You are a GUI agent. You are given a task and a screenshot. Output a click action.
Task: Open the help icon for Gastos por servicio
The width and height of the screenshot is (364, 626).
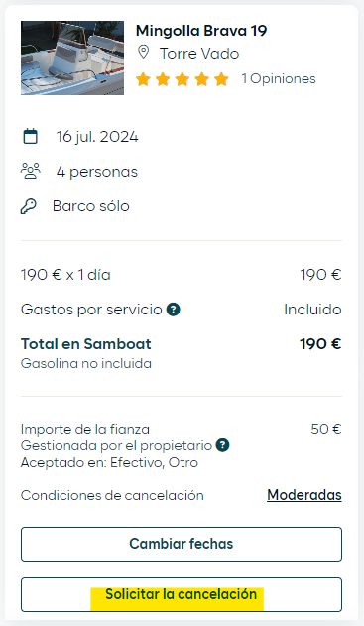174,309
